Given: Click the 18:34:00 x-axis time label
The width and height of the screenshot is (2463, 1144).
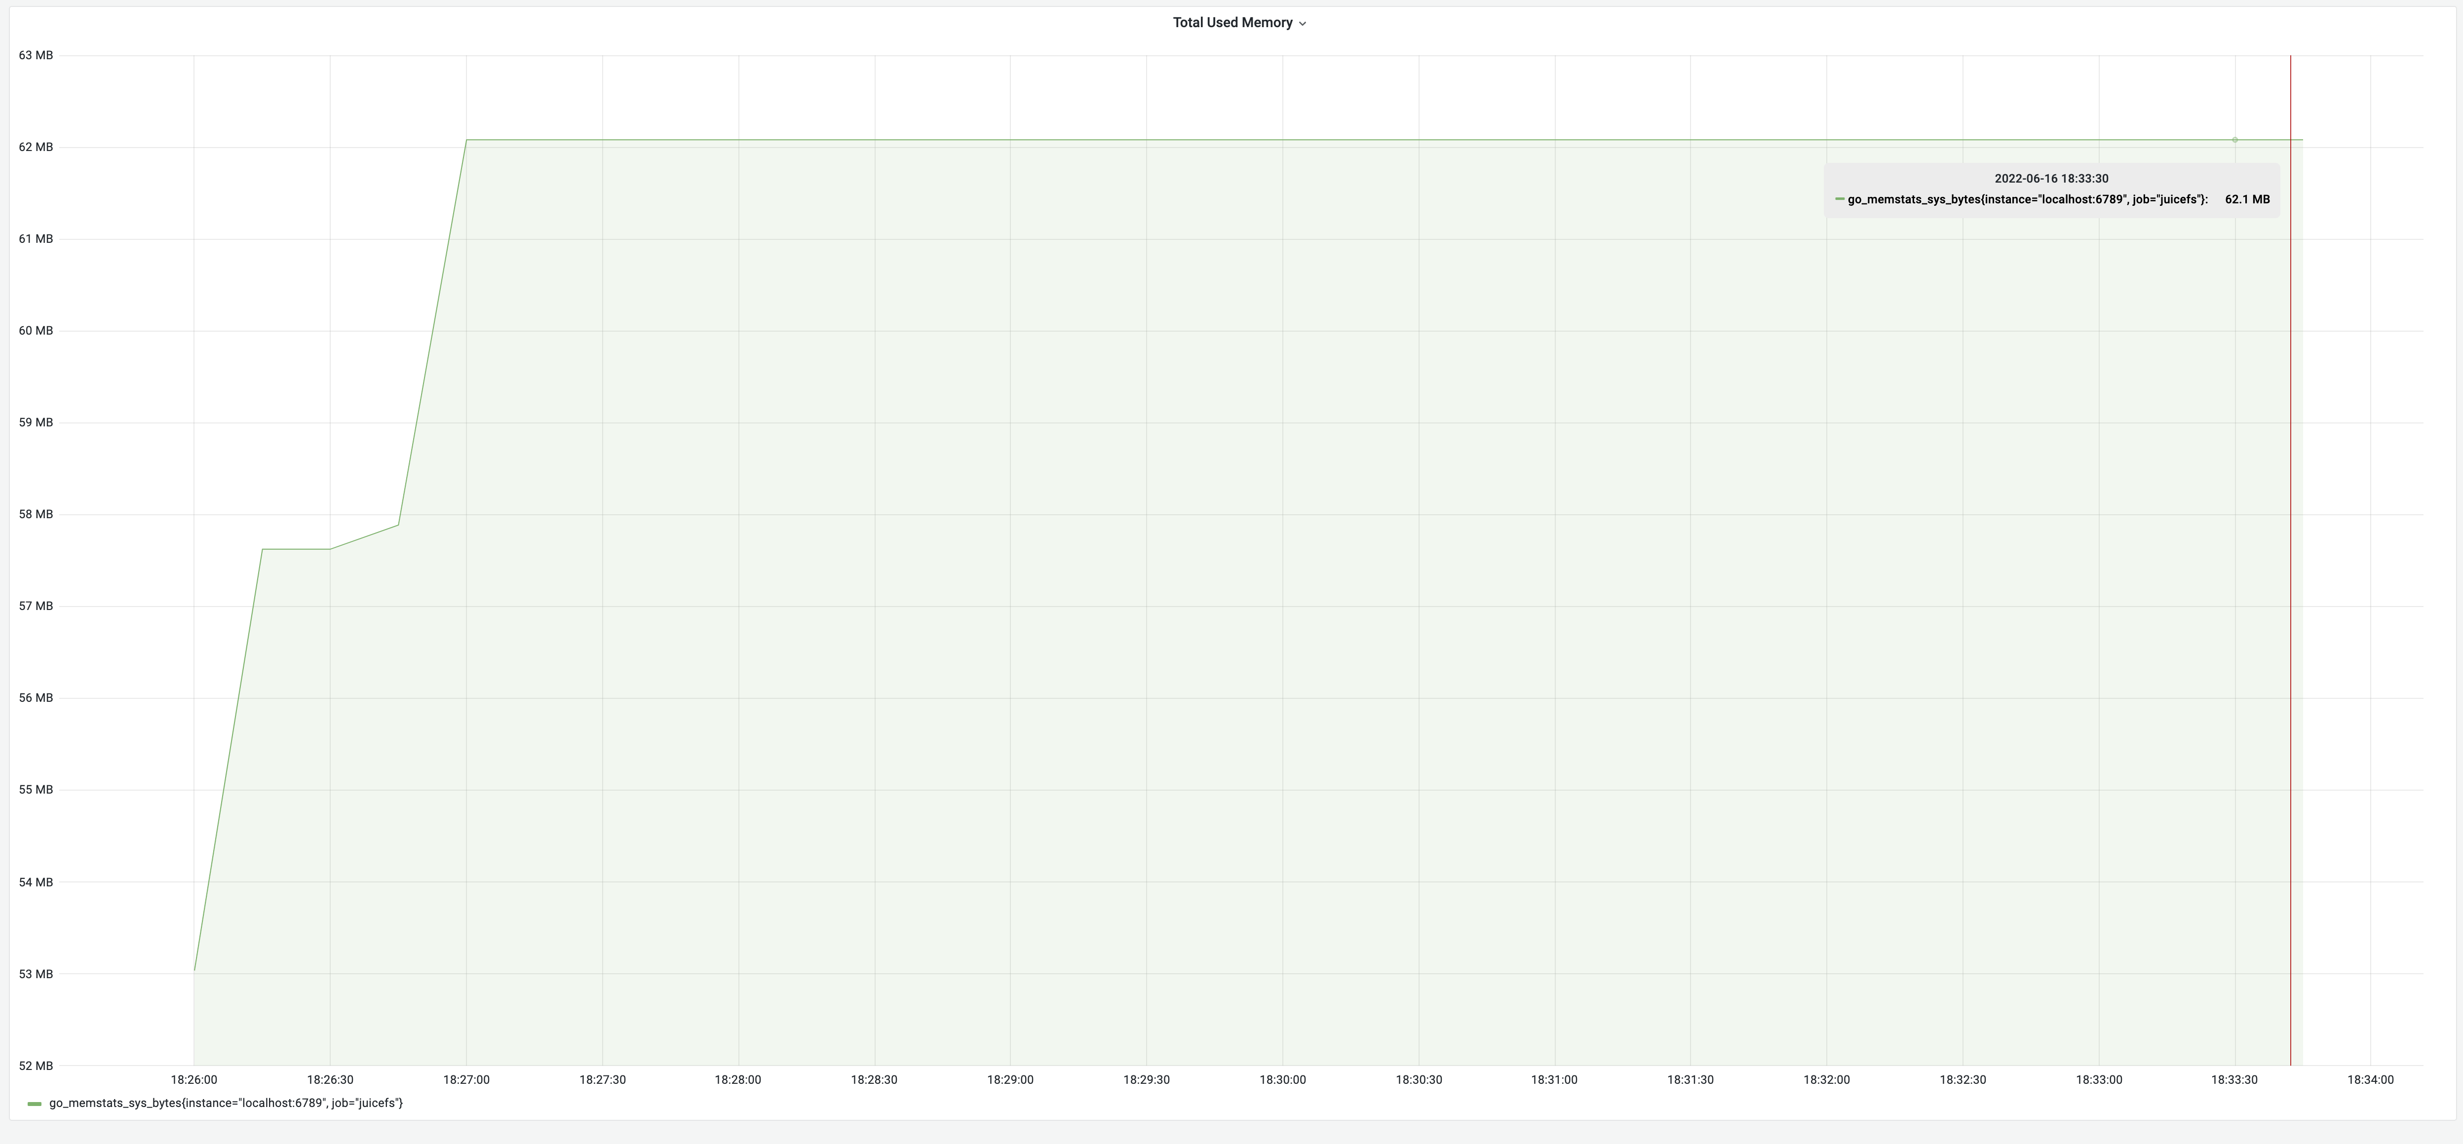Looking at the screenshot, I should pyautogui.click(x=2370, y=1080).
